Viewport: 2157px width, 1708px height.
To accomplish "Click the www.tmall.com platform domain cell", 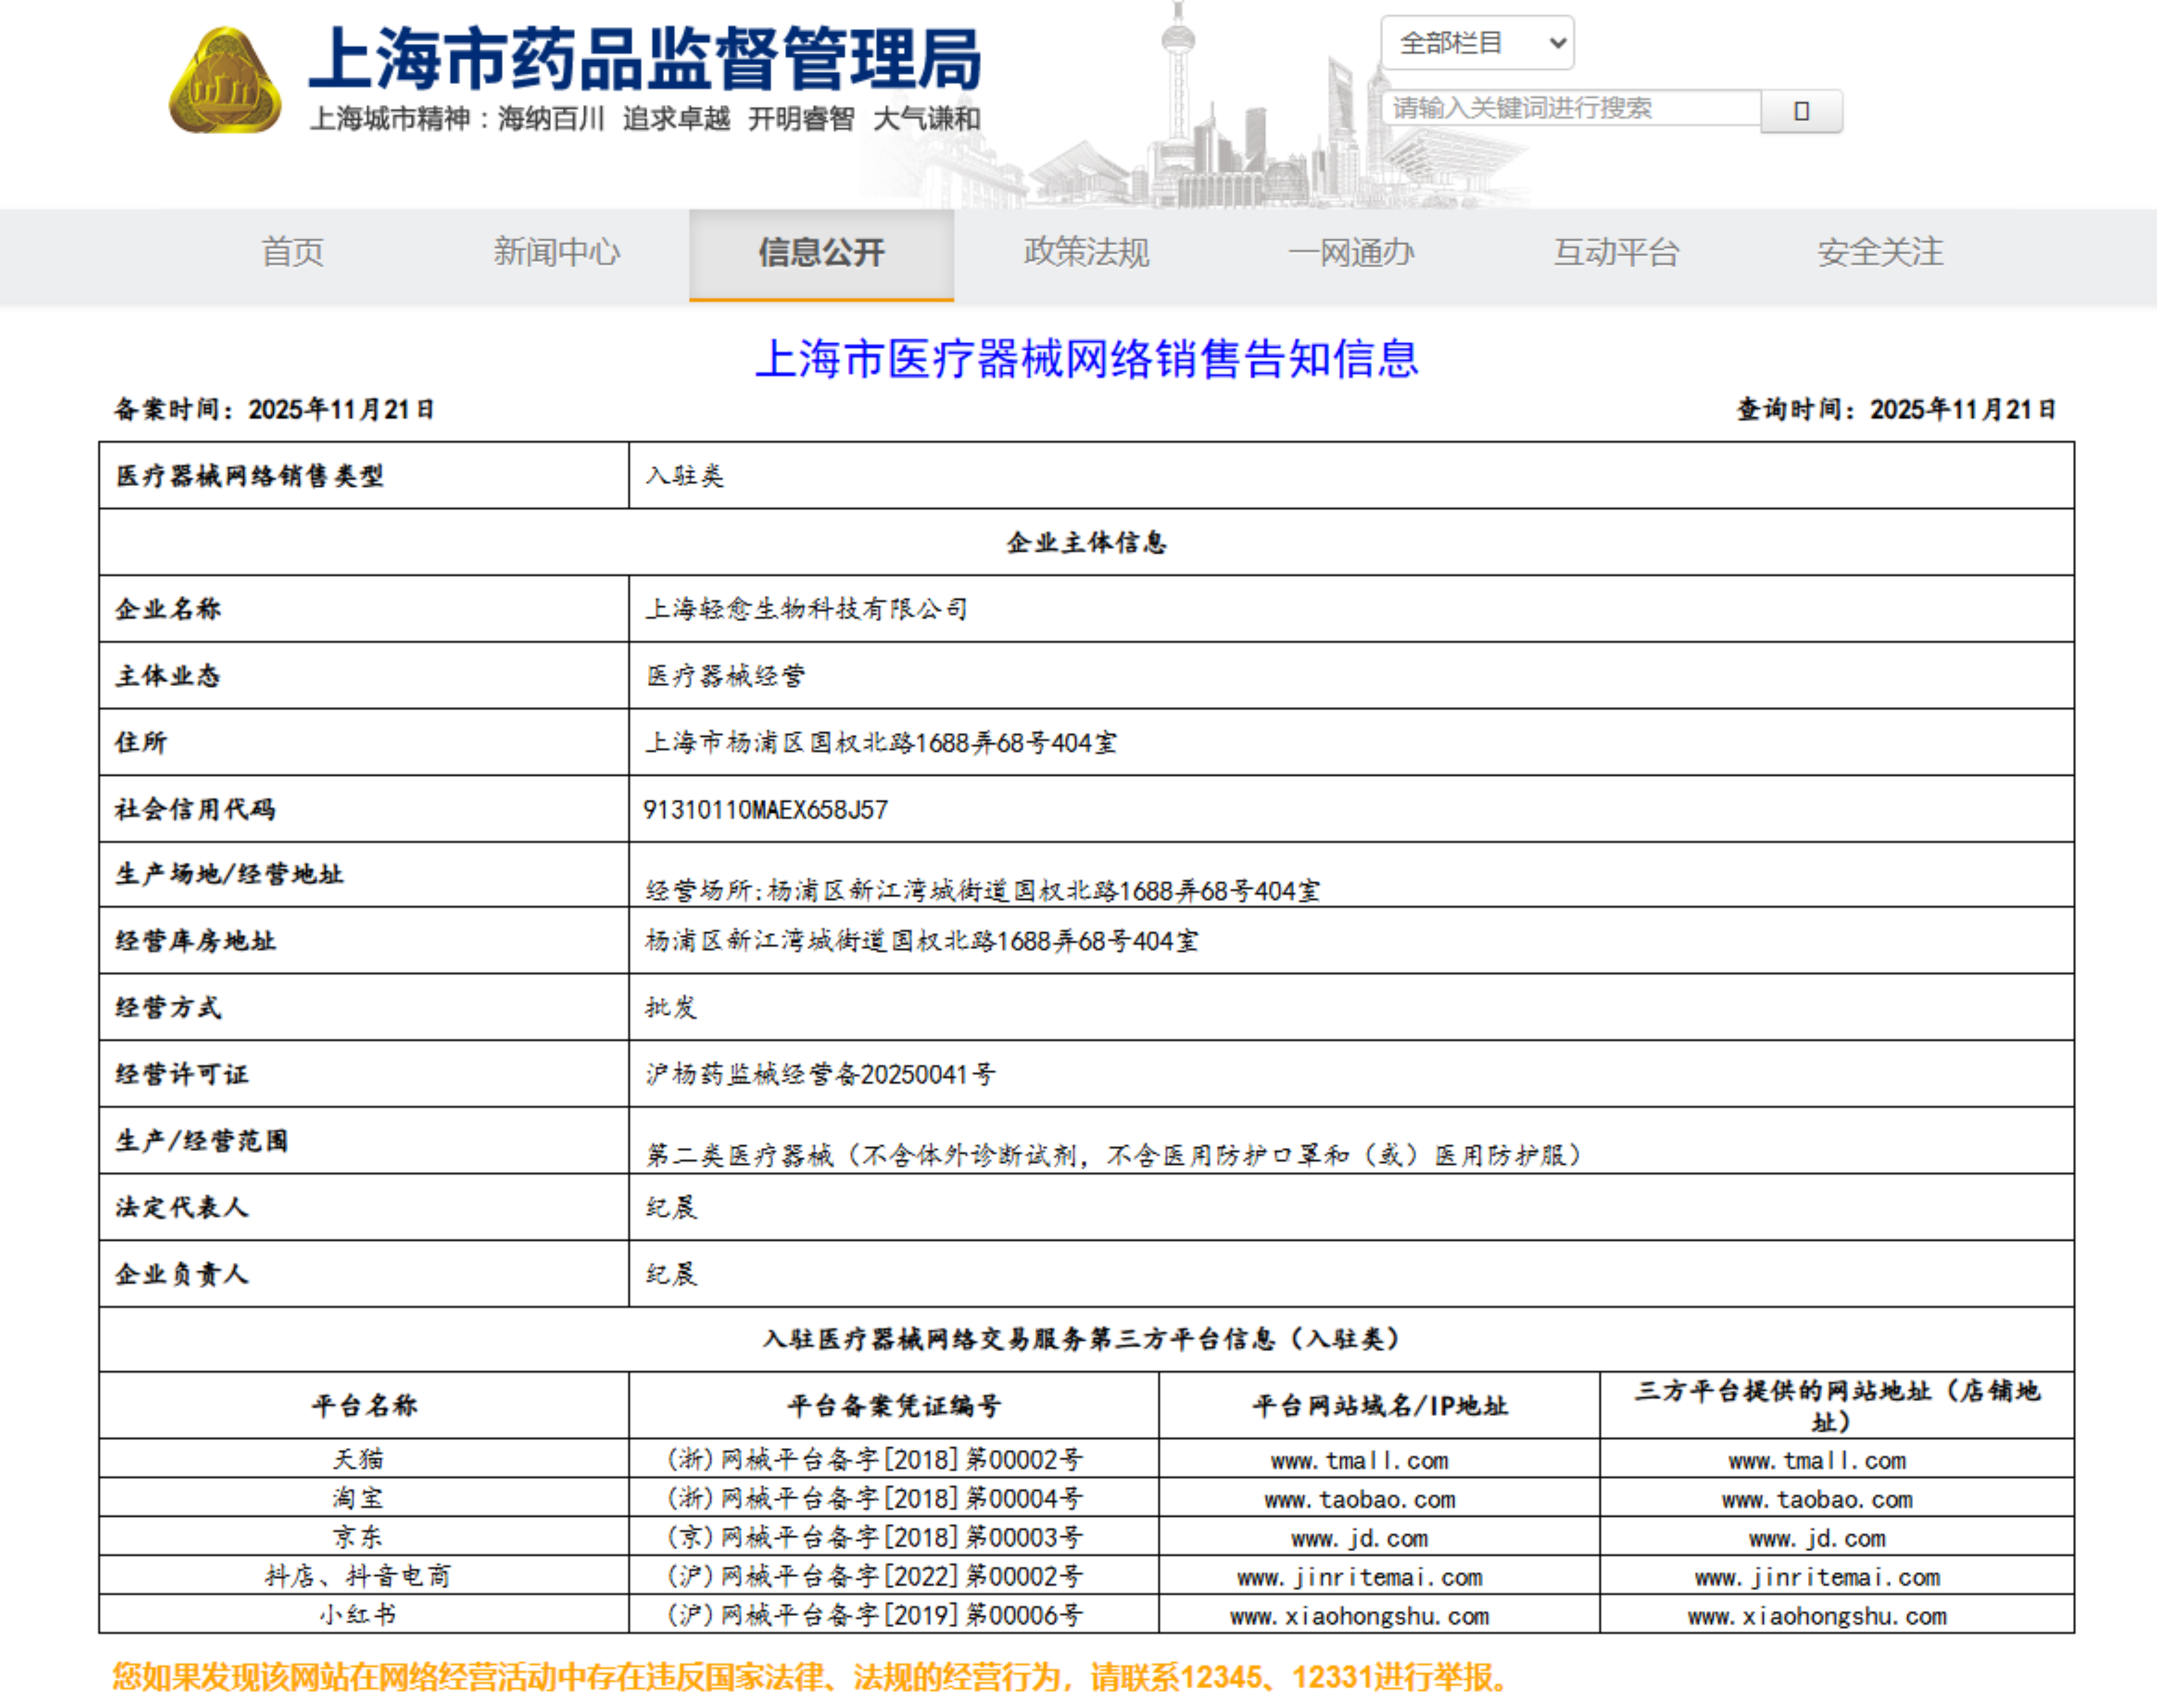I will [x=1360, y=1461].
